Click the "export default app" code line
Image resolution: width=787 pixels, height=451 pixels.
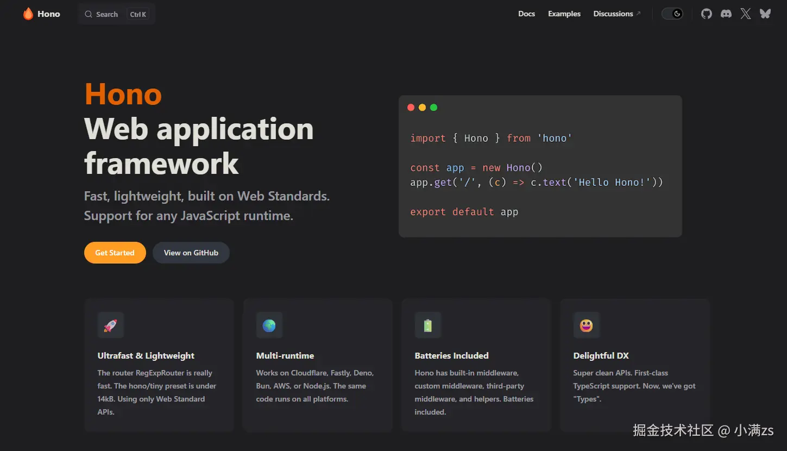[464, 211]
